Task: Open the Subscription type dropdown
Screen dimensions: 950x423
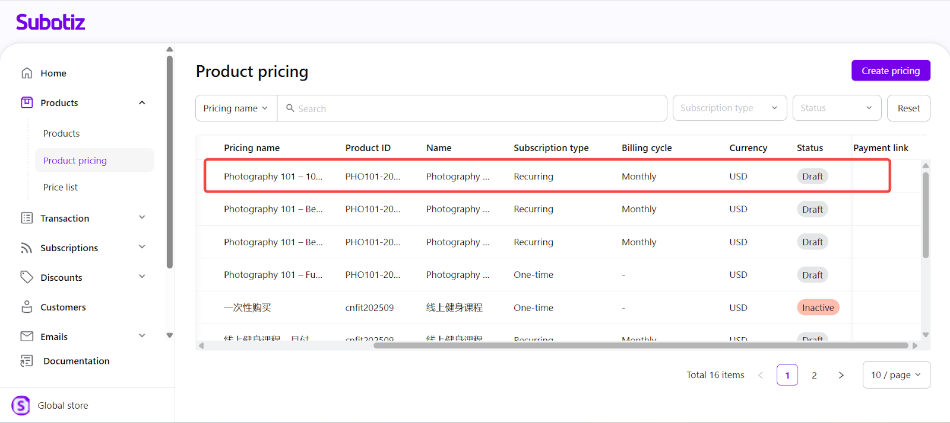Action: (729, 108)
